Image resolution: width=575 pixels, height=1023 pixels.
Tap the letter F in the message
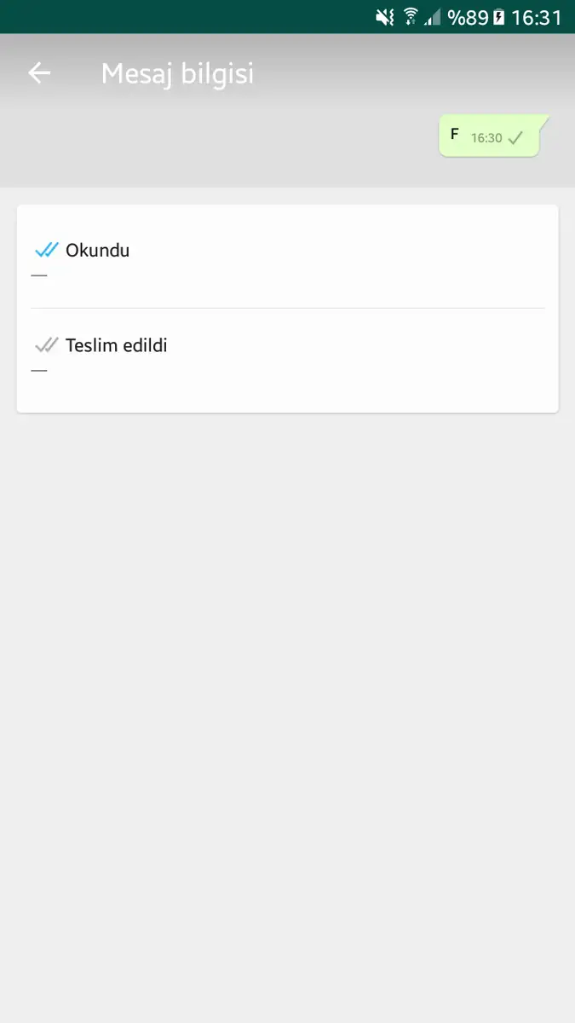click(455, 134)
